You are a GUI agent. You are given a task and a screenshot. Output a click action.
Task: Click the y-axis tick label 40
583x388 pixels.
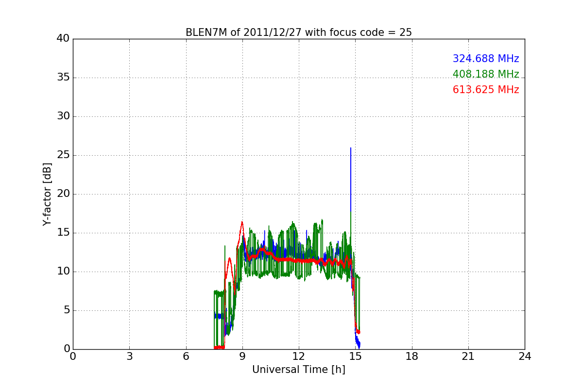coord(63,39)
